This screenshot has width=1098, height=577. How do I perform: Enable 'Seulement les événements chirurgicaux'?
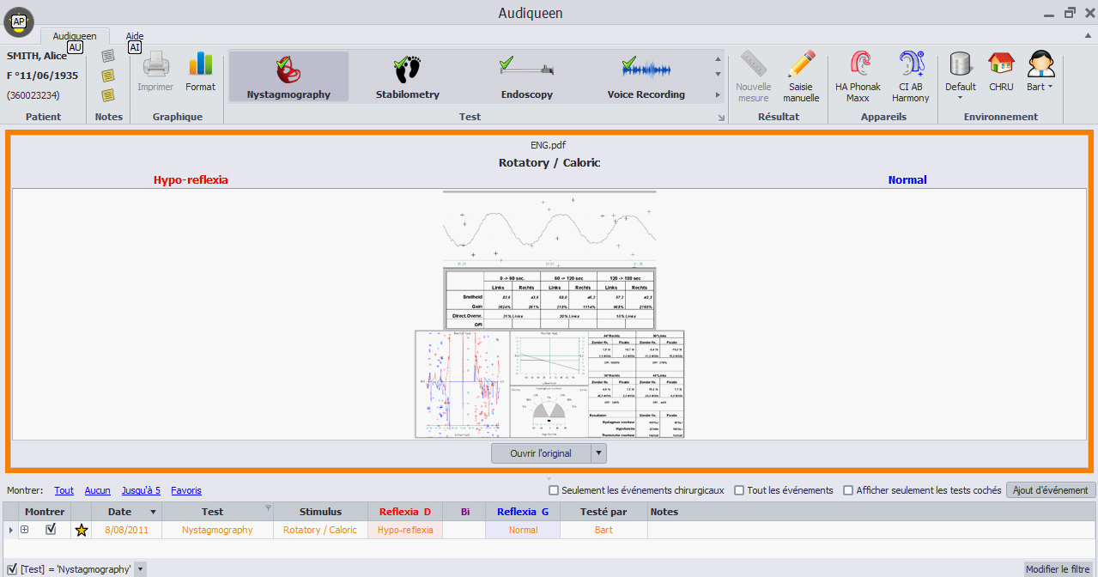pos(554,489)
